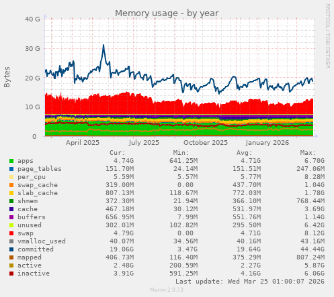Click the 'Max:' column header

308,153
